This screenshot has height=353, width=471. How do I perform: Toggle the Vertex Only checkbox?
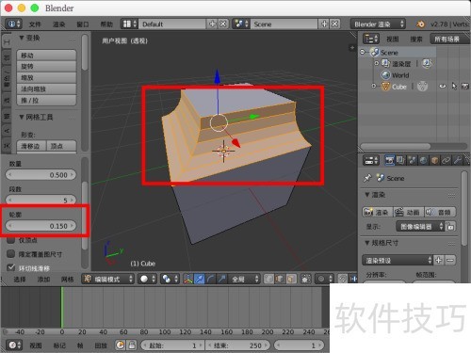pyautogui.click(x=11, y=240)
